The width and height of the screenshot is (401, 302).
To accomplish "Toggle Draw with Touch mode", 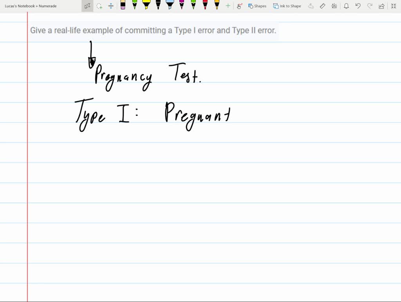I will pos(240,6).
